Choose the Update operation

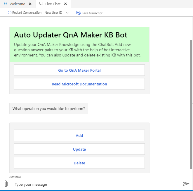coord(79,149)
